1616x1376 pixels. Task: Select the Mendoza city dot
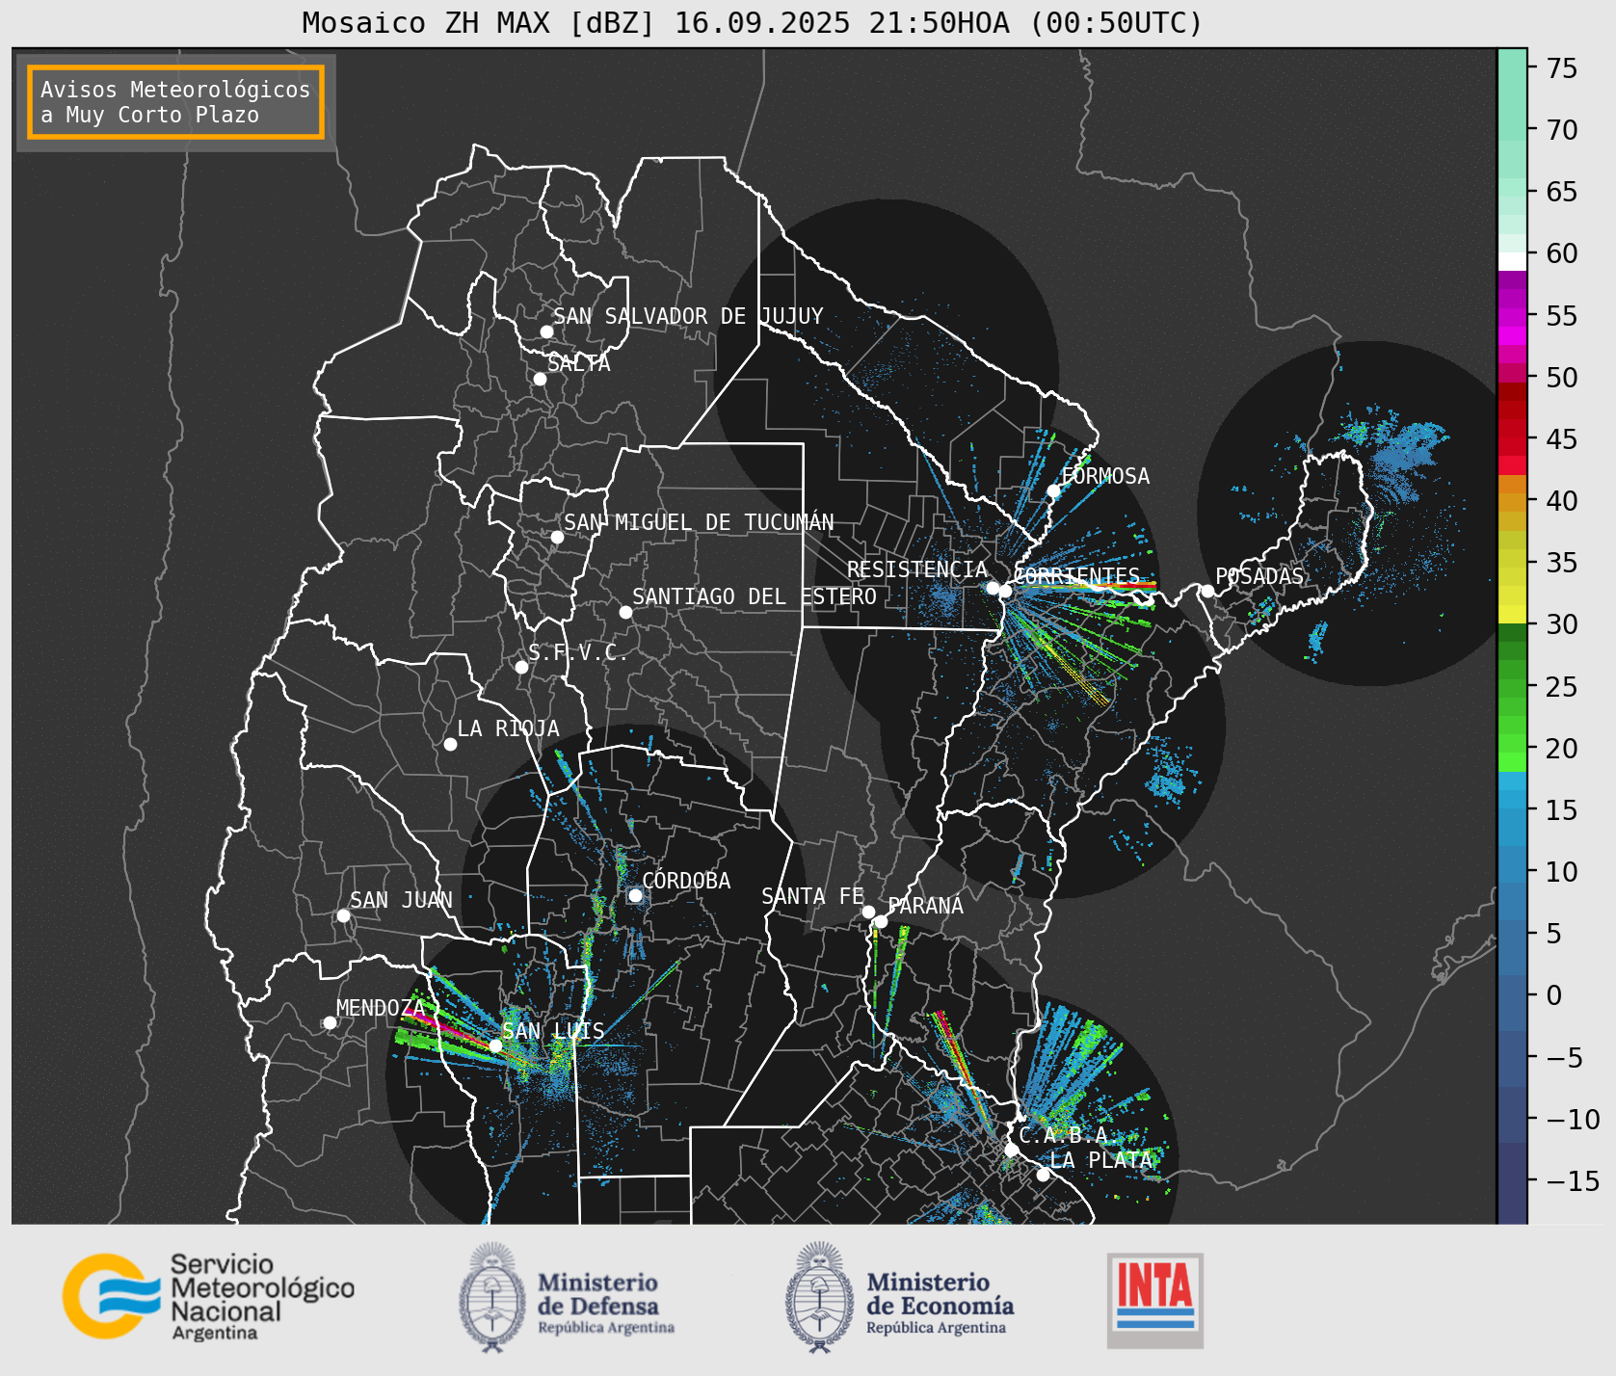click(330, 1022)
